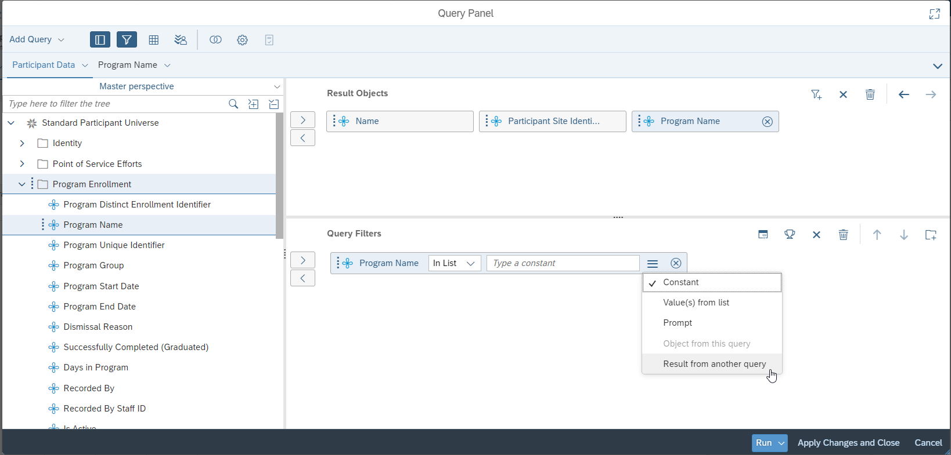
Task: Open the Add Query dropdown
Action: coord(37,39)
